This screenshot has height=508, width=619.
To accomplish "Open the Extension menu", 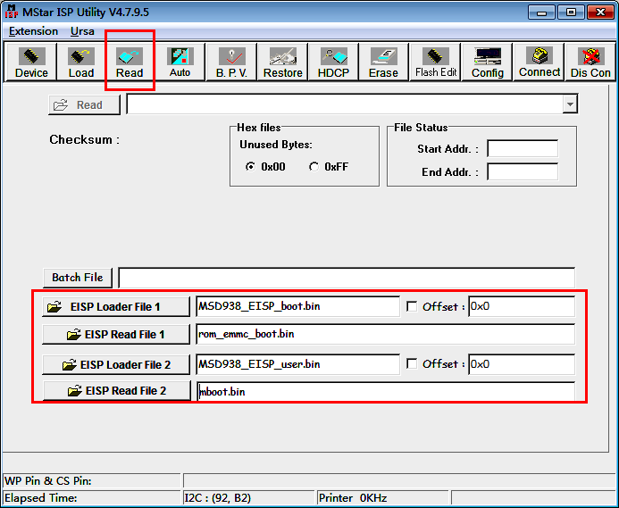I will [x=33, y=31].
